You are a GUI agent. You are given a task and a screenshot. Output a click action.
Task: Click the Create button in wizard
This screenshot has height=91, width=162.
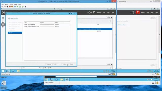tap(65, 64)
